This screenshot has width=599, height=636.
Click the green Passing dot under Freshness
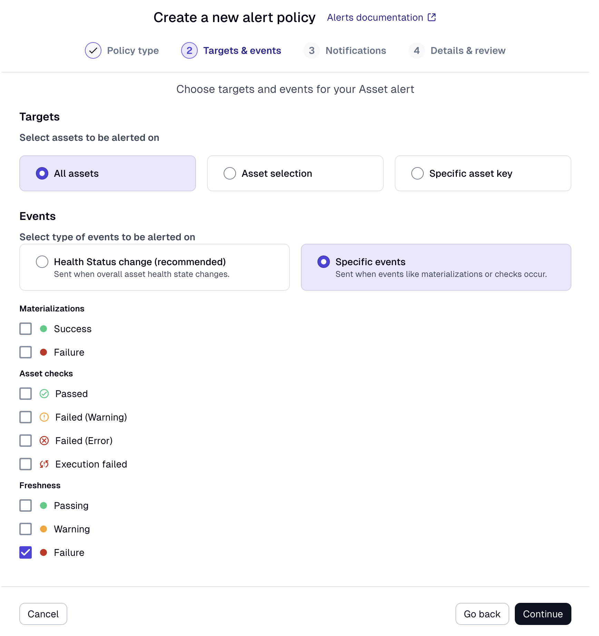click(43, 505)
